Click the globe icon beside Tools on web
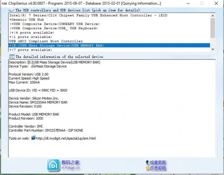224x175 pixels. tap(33, 138)
